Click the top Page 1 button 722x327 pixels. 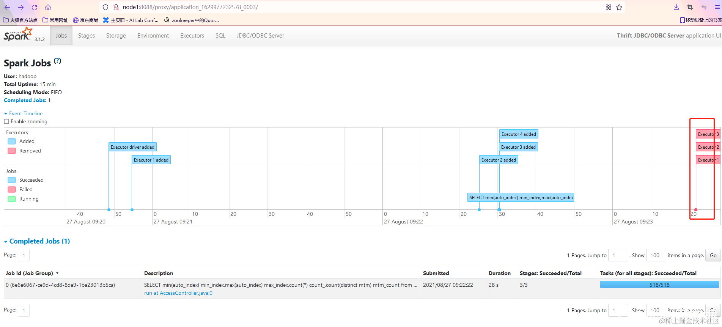pyautogui.click(x=24, y=255)
